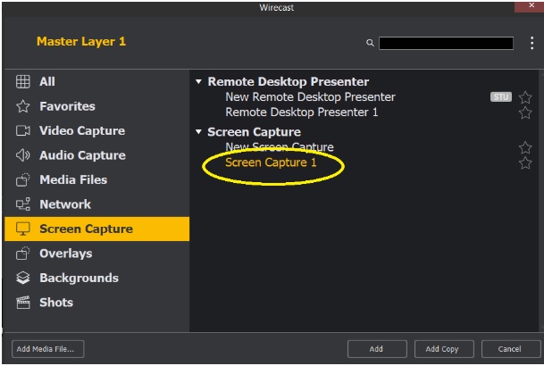Click the Overlays icon in sidebar
Image resolution: width=544 pixels, height=366 pixels.
[x=23, y=254]
